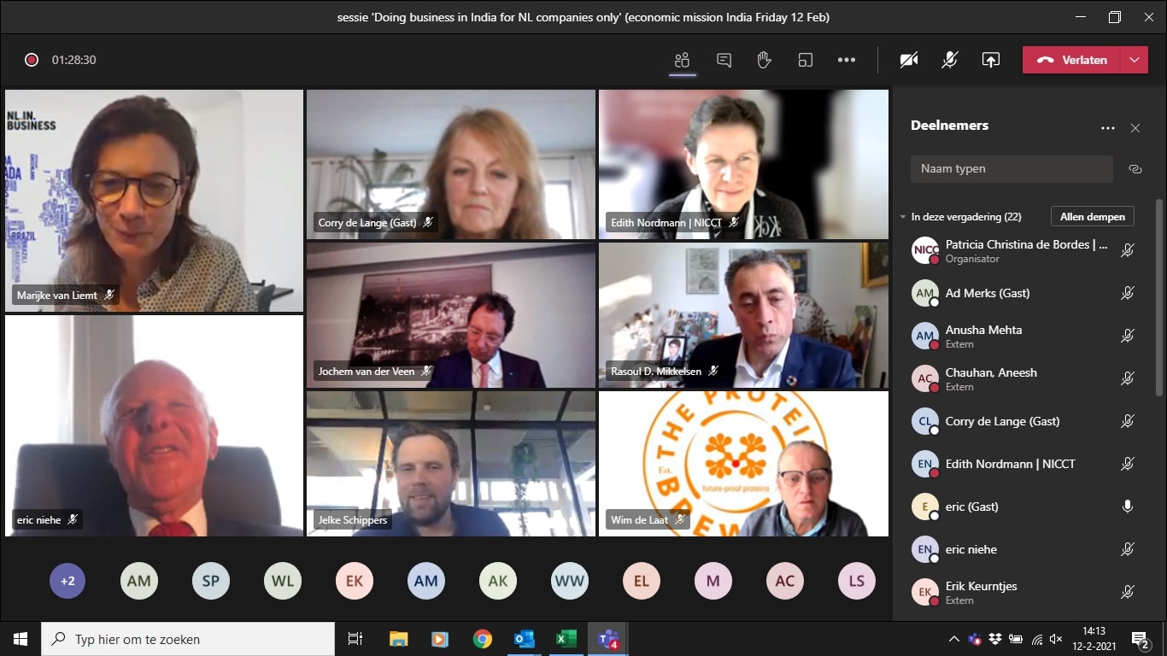This screenshot has width=1167, height=656.
Task: Open the conversation chat icon
Action: [724, 60]
